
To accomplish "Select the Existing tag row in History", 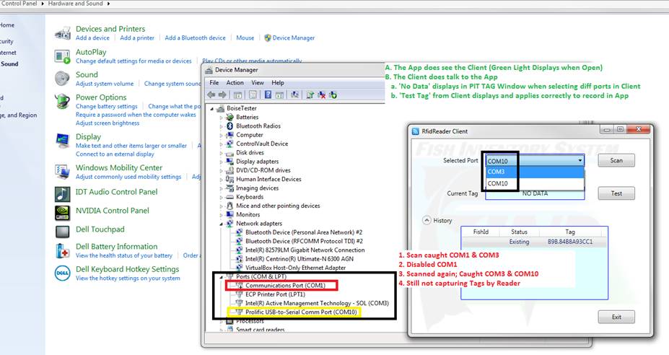I will pos(534,242).
